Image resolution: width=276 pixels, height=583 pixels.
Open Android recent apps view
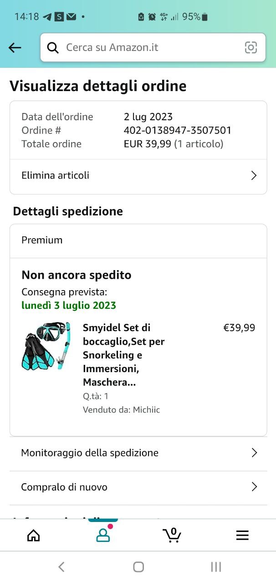click(216, 567)
